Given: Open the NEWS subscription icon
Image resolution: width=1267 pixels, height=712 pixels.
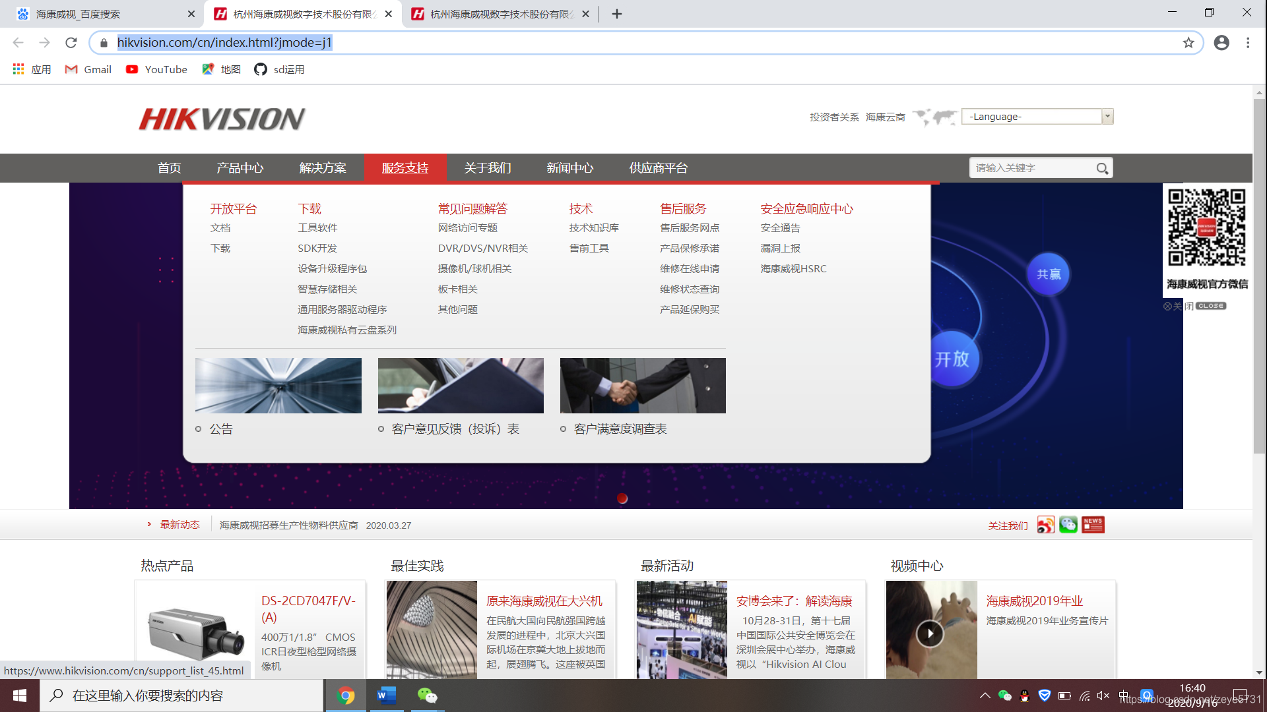Looking at the screenshot, I should (1093, 524).
